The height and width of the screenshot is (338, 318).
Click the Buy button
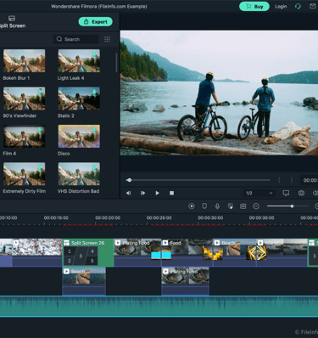[x=254, y=6]
